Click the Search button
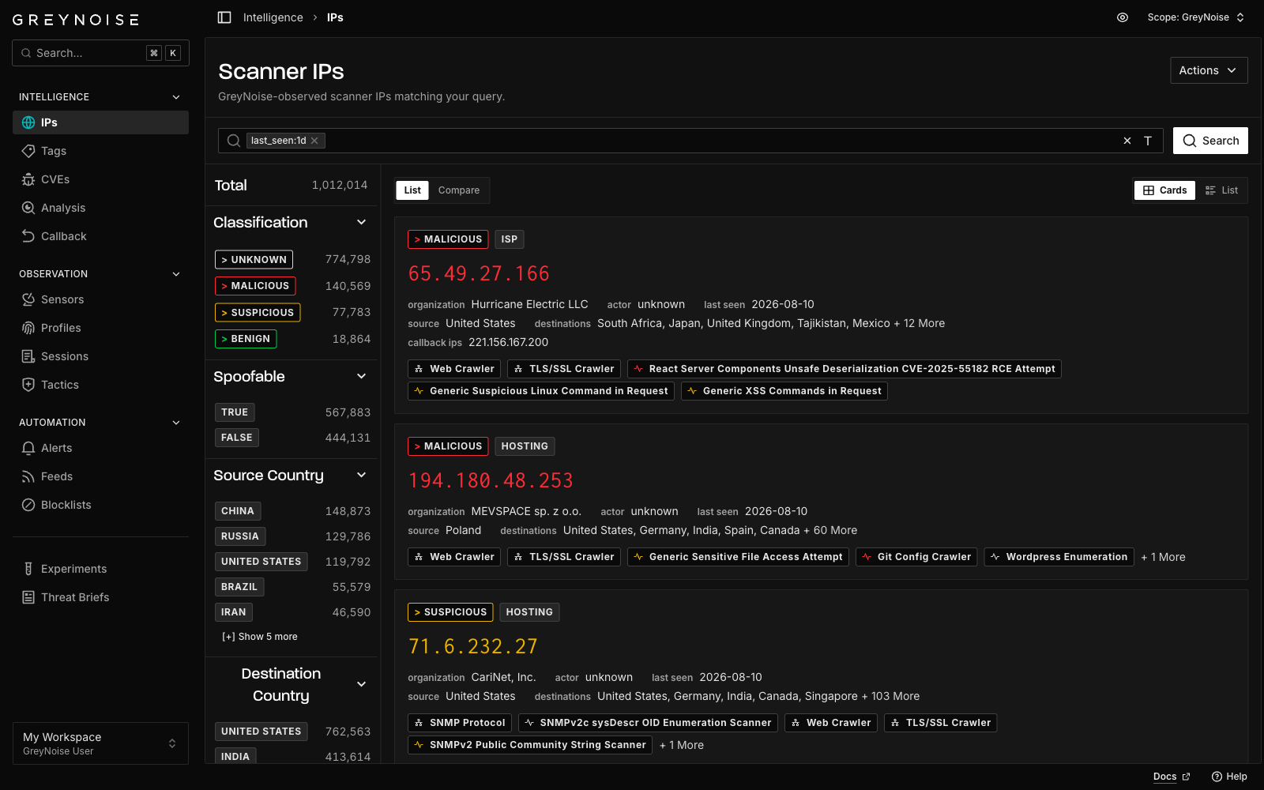Screen dimensions: 1264x790 tap(1210, 141)
